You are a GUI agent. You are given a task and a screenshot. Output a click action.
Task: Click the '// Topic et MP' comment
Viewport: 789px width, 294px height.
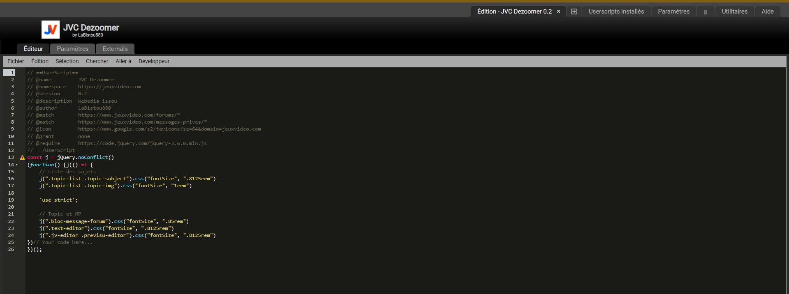(60, 214)
